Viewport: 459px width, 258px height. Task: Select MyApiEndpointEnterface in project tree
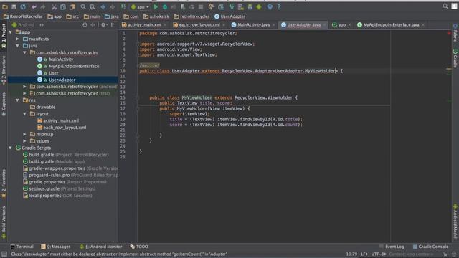pyautogui.click(x=74, y=66)
